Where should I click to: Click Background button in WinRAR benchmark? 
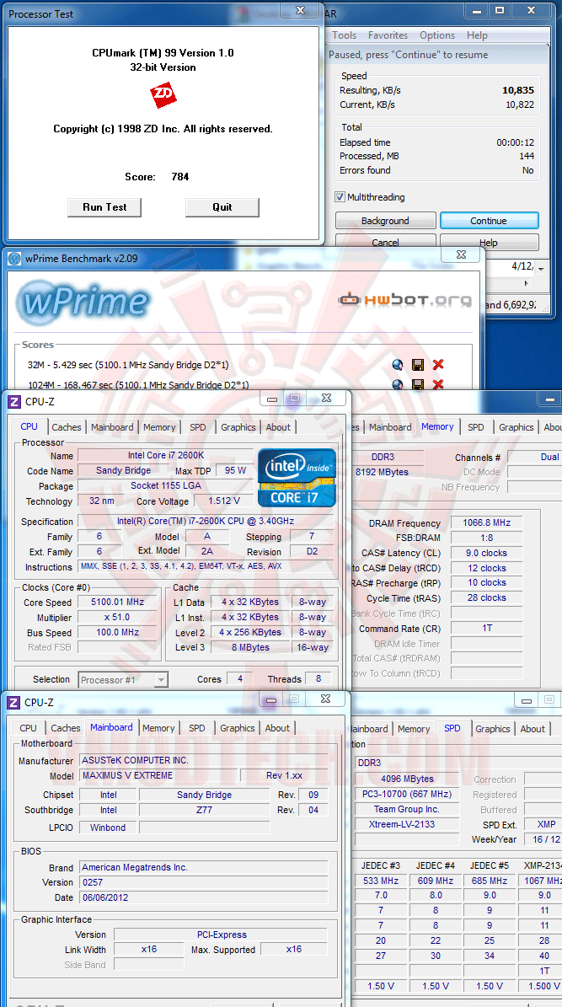click(385, 221)
